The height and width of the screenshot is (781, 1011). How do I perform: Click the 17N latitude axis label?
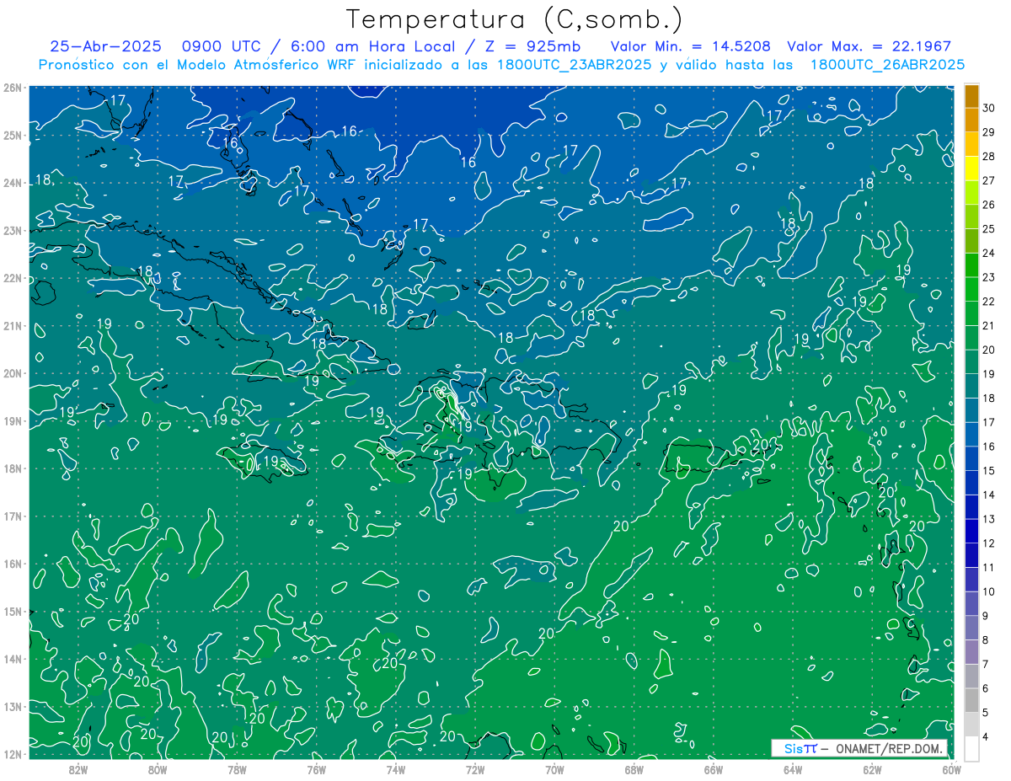pos(12,516)
